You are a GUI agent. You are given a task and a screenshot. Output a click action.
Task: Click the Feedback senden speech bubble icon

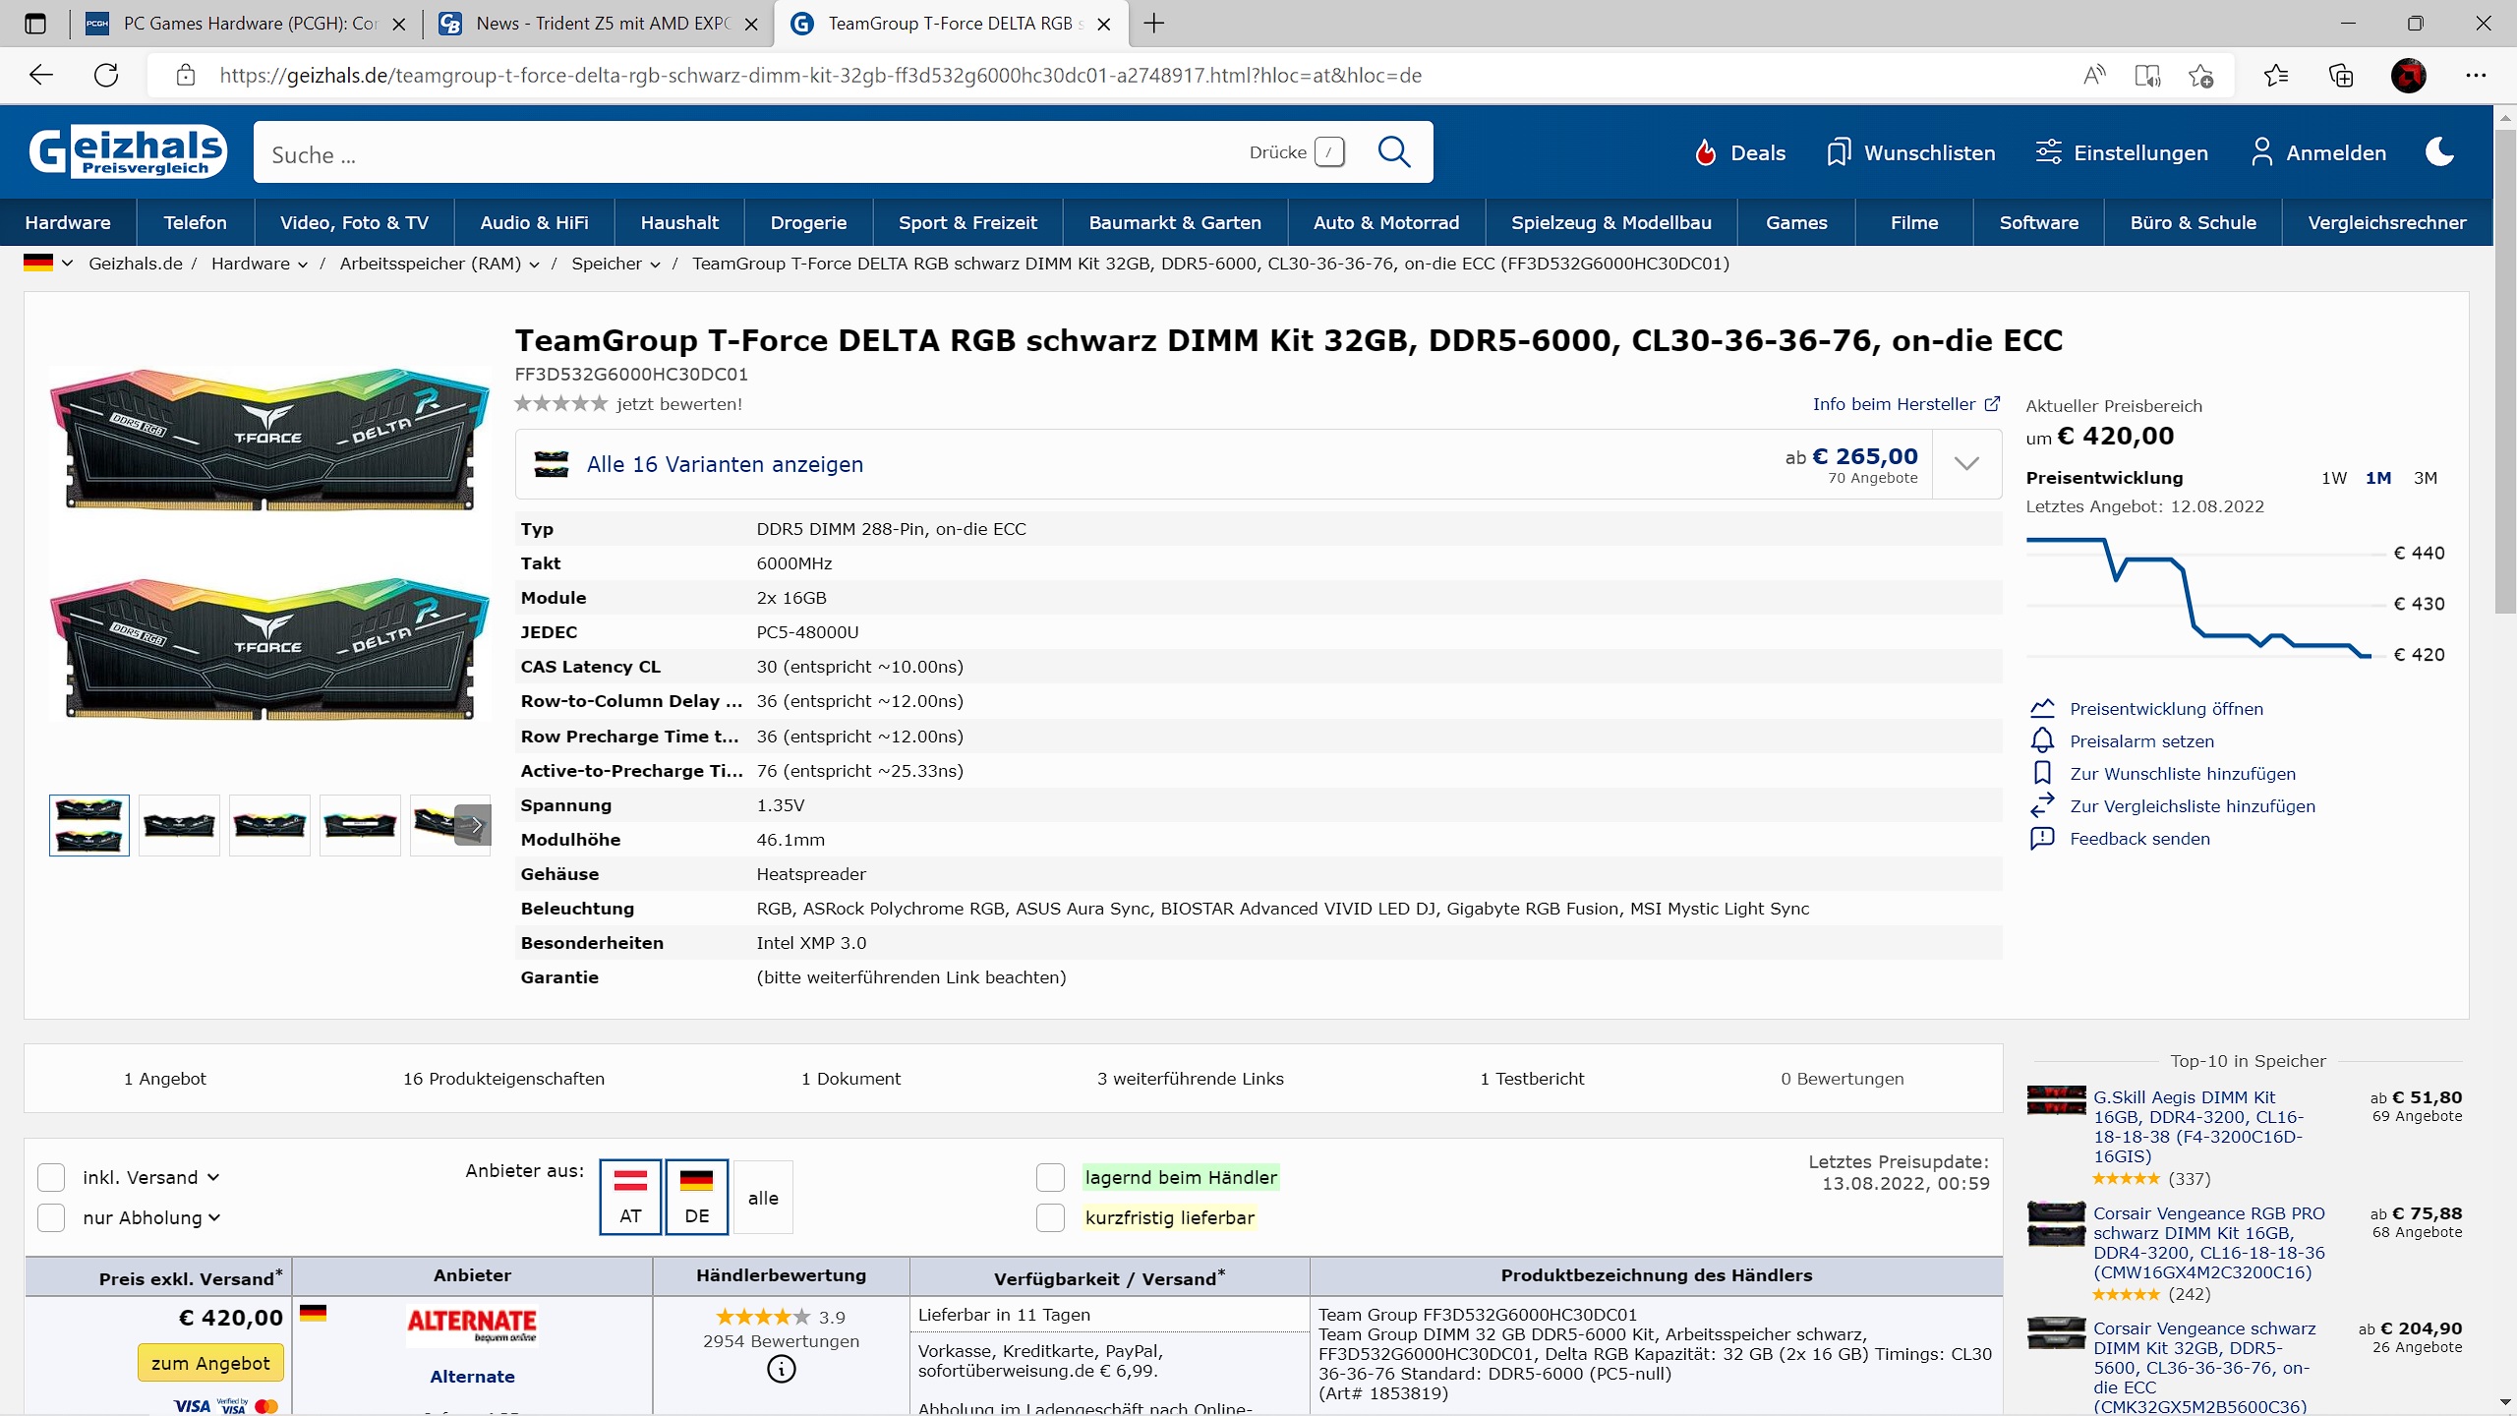click(x=2042, y=838)
